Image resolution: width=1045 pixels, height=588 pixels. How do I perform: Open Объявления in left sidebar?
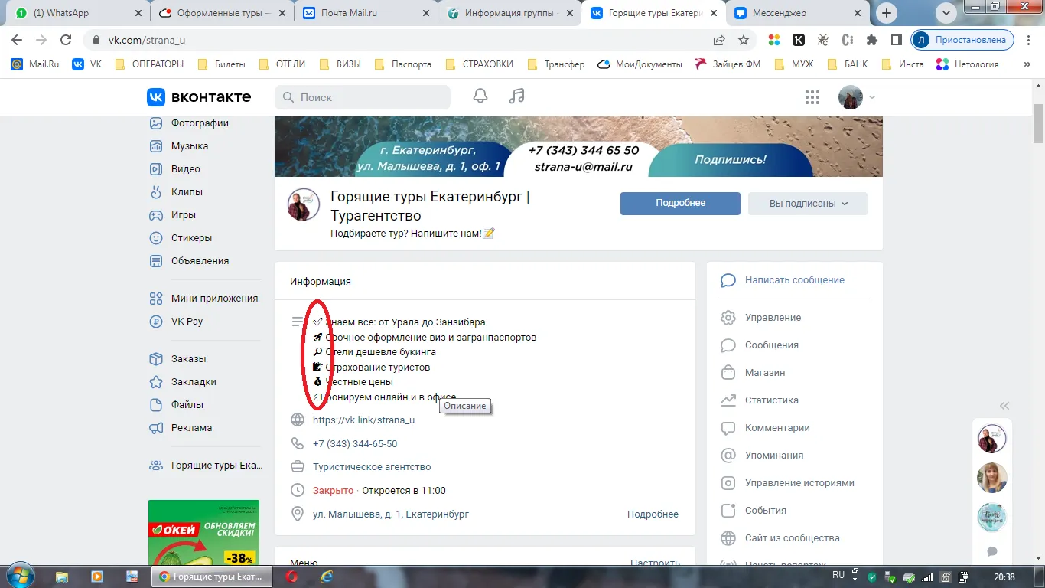coord(189,261)
